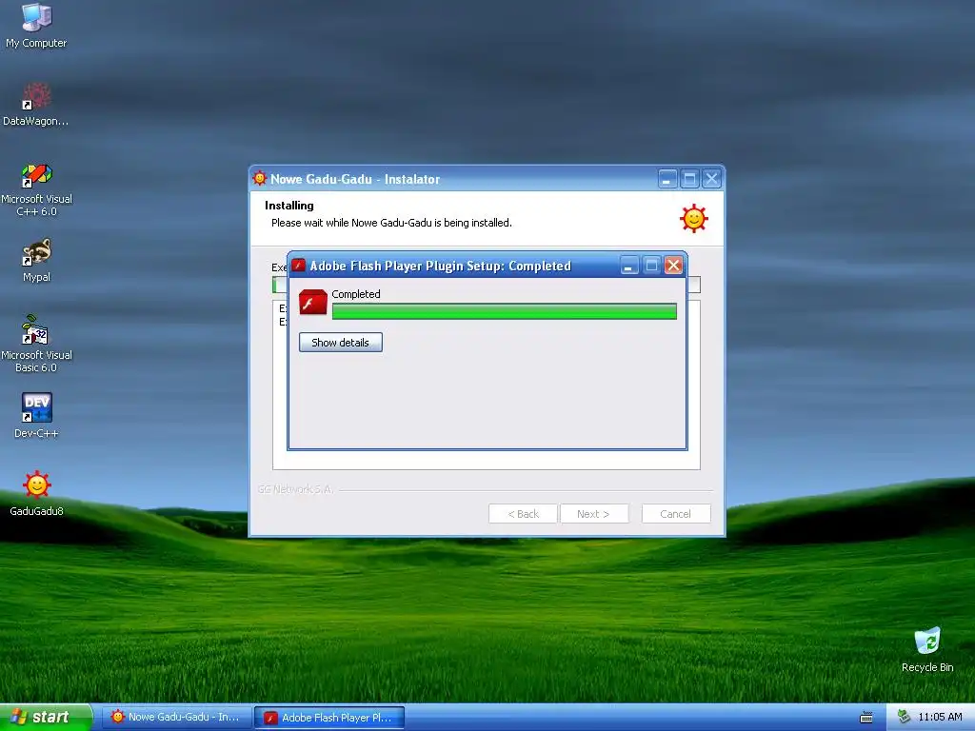
Task: Click the Next > button in the installer
Action: click(x=594, y=514)
